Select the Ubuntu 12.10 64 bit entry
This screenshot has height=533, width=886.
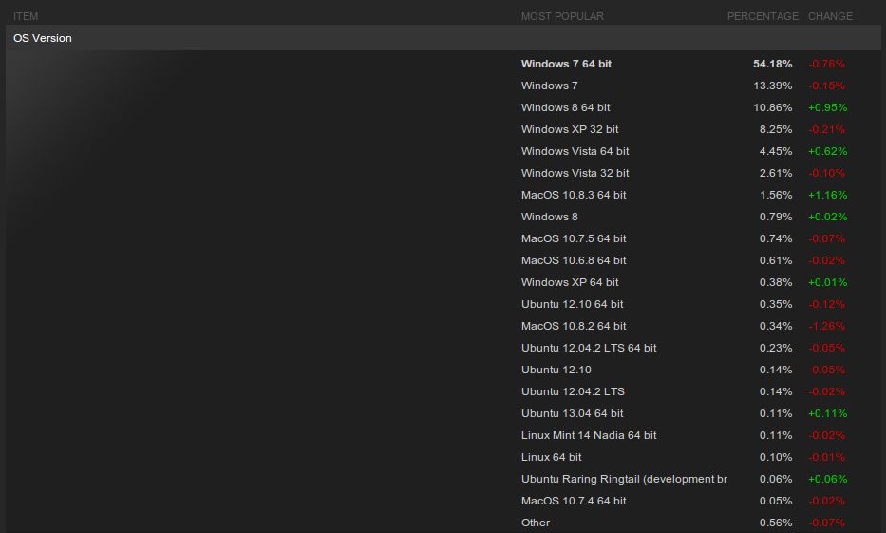(x=572, y=304)
